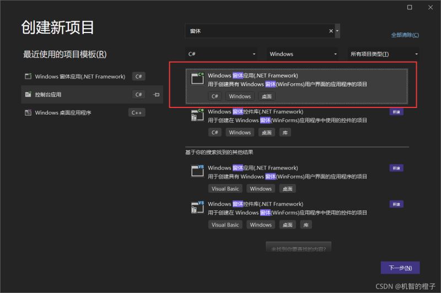Select recent template Windows 桌面应用程序
Viewport: 441px width, 293px height.
(92, 113)
